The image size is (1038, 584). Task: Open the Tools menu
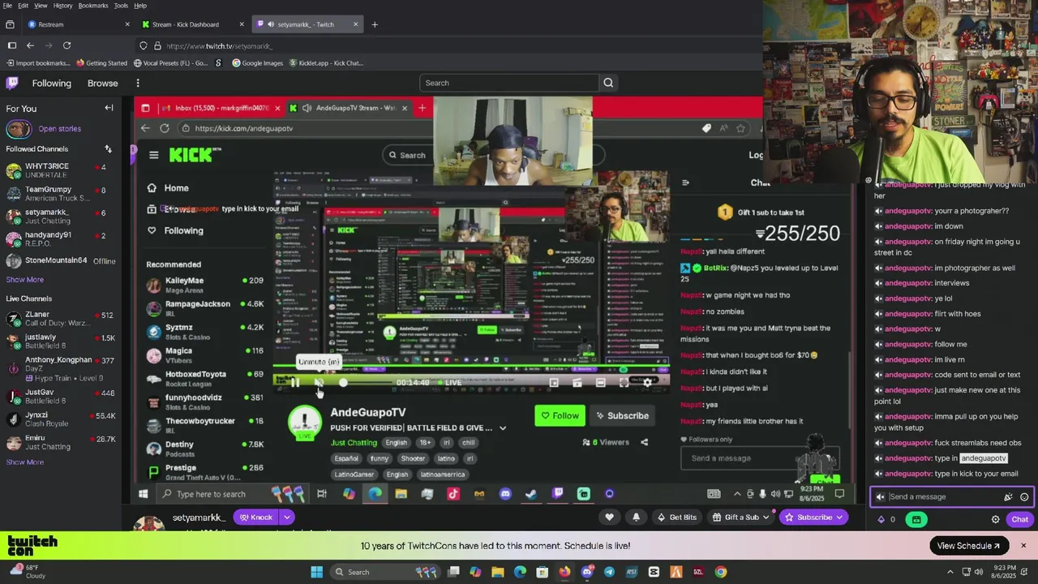point(121,5)
